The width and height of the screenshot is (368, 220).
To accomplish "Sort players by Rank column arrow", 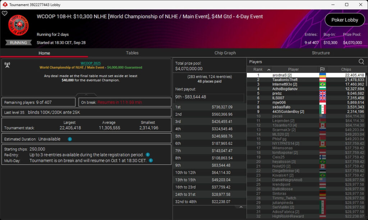I will pos(269,70).
